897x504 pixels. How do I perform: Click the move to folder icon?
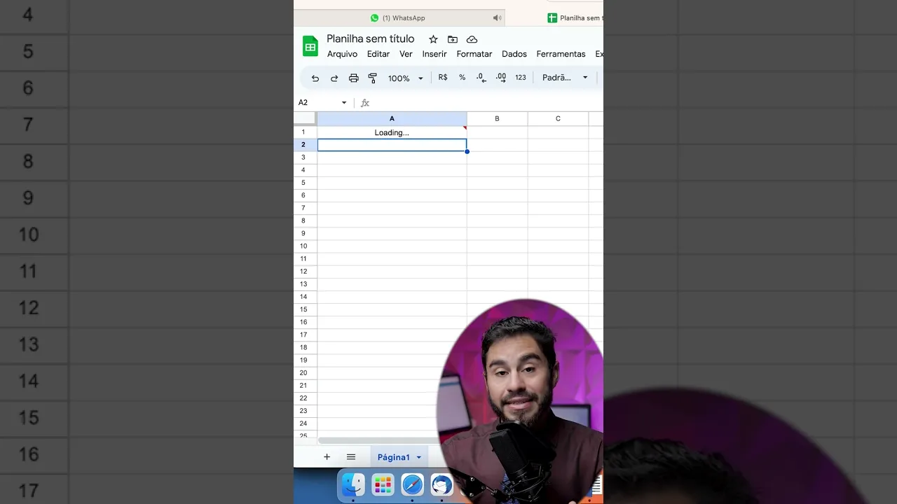click(x=453, y=39)
